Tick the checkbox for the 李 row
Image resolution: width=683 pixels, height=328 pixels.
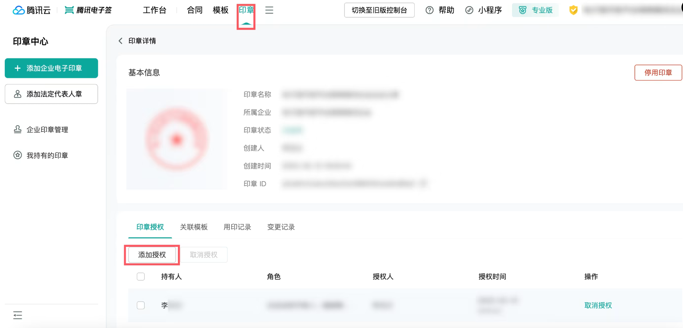(141, 305)
